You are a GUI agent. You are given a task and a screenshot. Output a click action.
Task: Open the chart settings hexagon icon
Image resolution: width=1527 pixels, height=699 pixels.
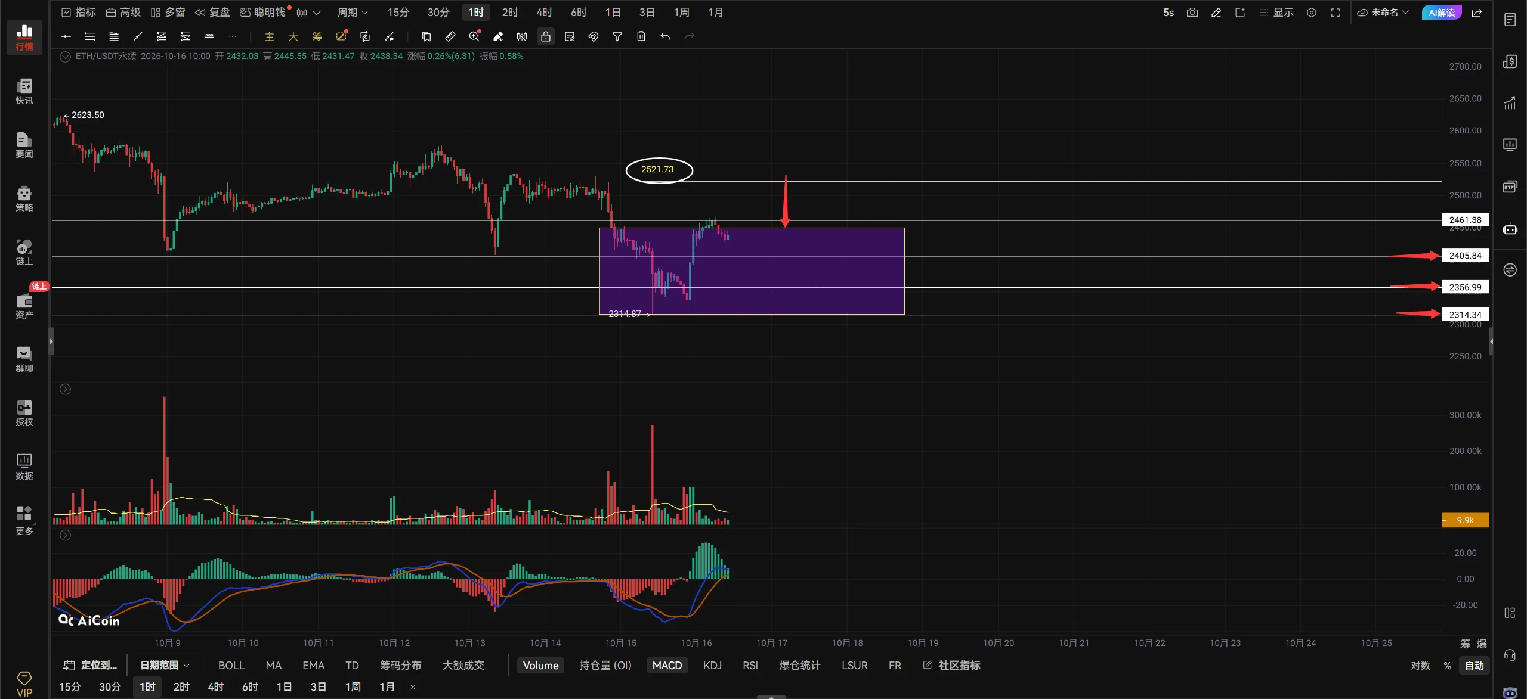pyautogui.click(x=1312, y=13)
